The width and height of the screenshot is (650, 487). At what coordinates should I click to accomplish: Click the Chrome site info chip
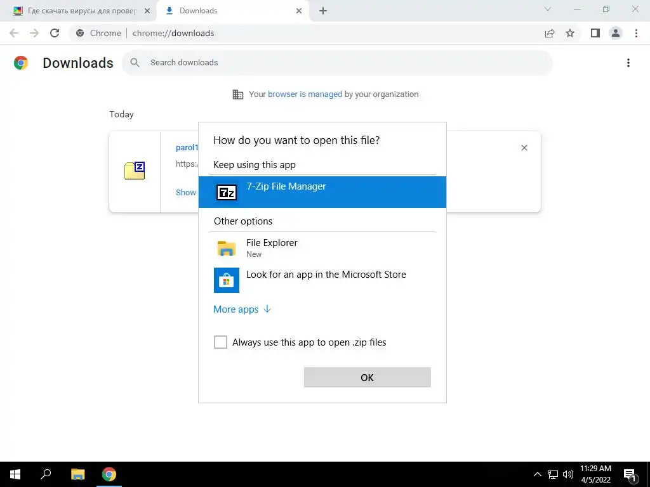pyautogui.click(x=99, y=33)
